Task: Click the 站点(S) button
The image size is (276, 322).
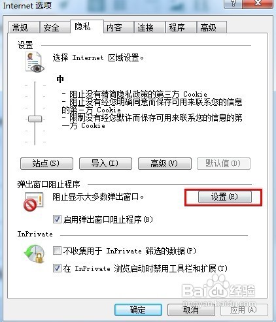Action: pos(46,163)
